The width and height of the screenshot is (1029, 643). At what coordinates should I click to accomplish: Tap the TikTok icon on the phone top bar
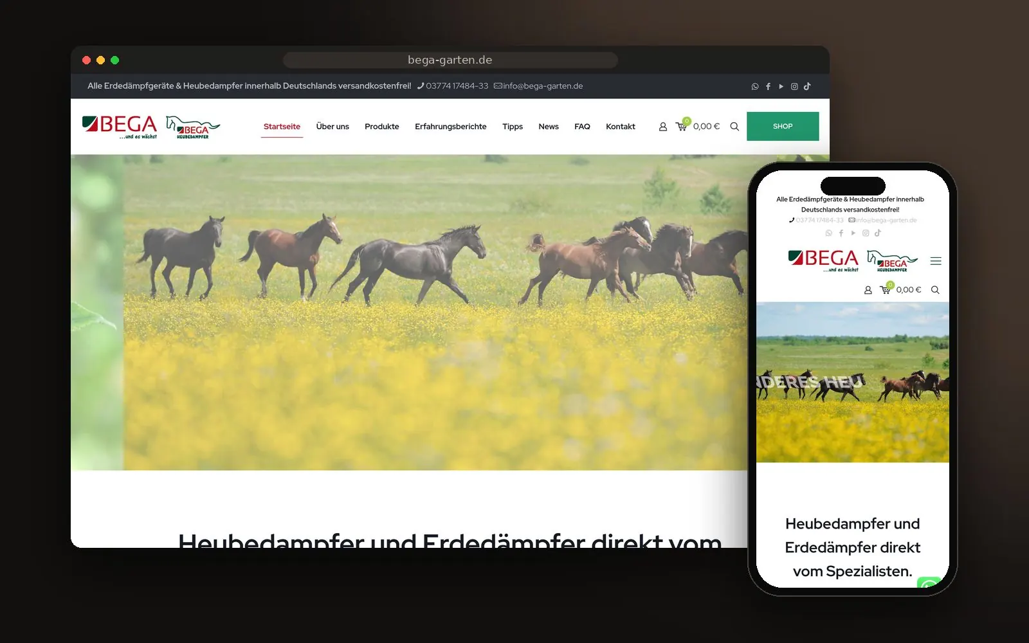[878, 233]
